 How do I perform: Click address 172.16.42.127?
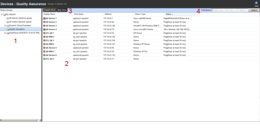coord(109,44)
